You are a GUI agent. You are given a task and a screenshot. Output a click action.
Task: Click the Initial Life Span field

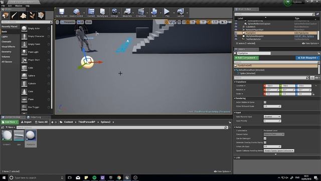coord(272,146)
